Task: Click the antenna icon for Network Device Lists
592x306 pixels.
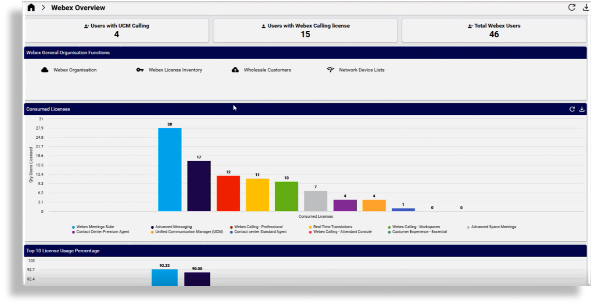Action: (x=331, y=70)
